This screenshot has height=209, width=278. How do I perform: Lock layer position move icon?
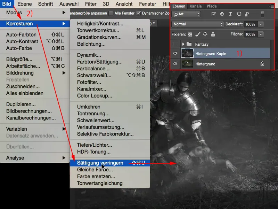[205, 34]
